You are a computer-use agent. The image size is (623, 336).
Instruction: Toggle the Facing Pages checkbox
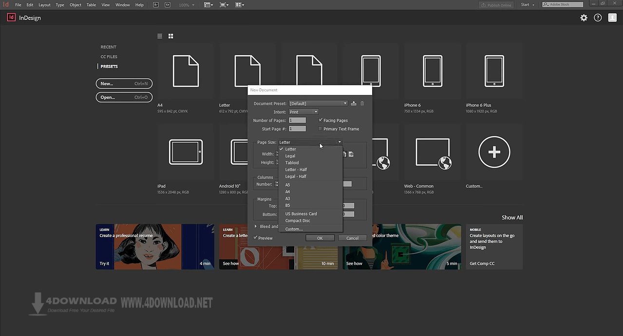[320, 120]
